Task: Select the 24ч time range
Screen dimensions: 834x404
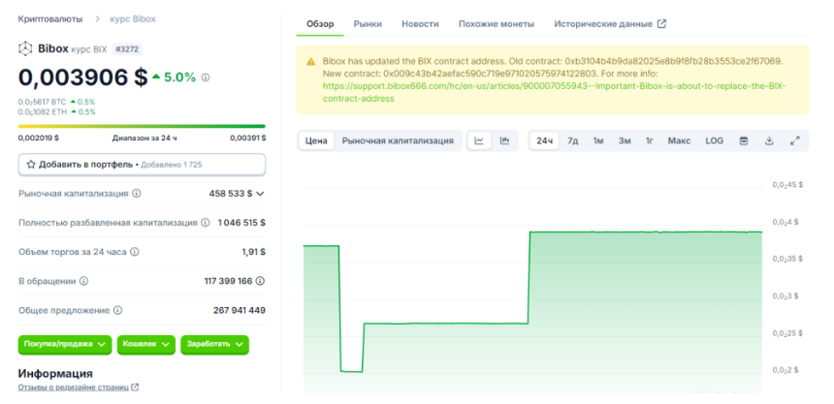Action: [x=544, y=140]
